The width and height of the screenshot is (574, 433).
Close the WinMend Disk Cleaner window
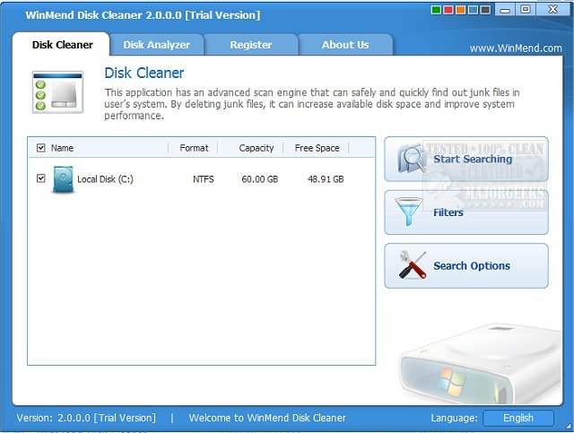pos(552,9)
